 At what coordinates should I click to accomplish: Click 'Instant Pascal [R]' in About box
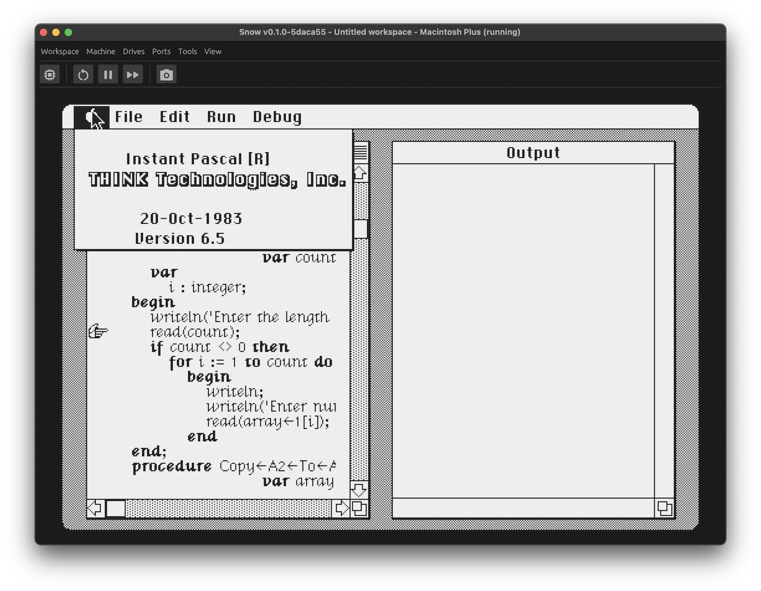[198, 159]
